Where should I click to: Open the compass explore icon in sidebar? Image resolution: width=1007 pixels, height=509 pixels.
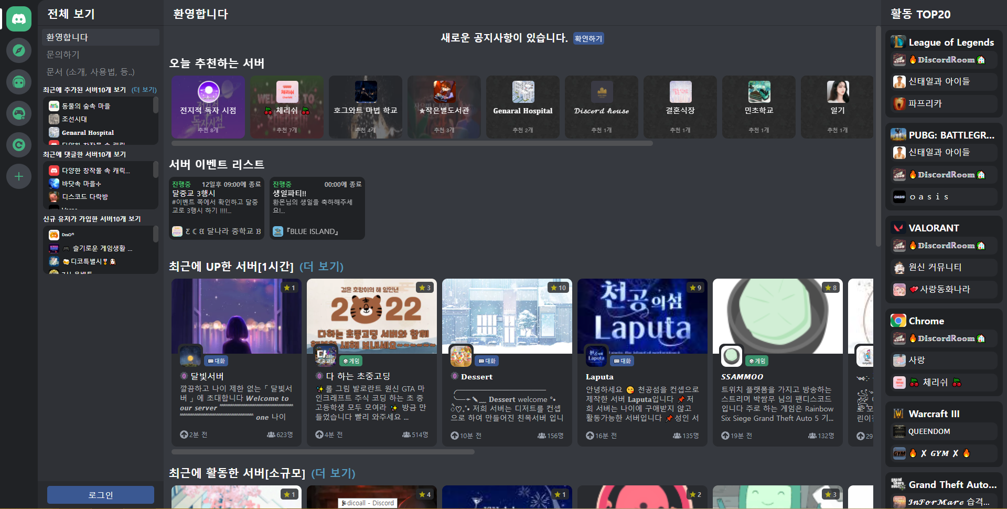pyautogui.click(x=19, y=50)
